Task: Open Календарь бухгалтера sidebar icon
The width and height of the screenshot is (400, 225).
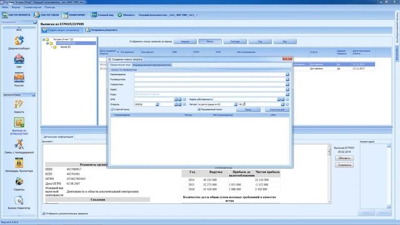Action: (19, 165)
